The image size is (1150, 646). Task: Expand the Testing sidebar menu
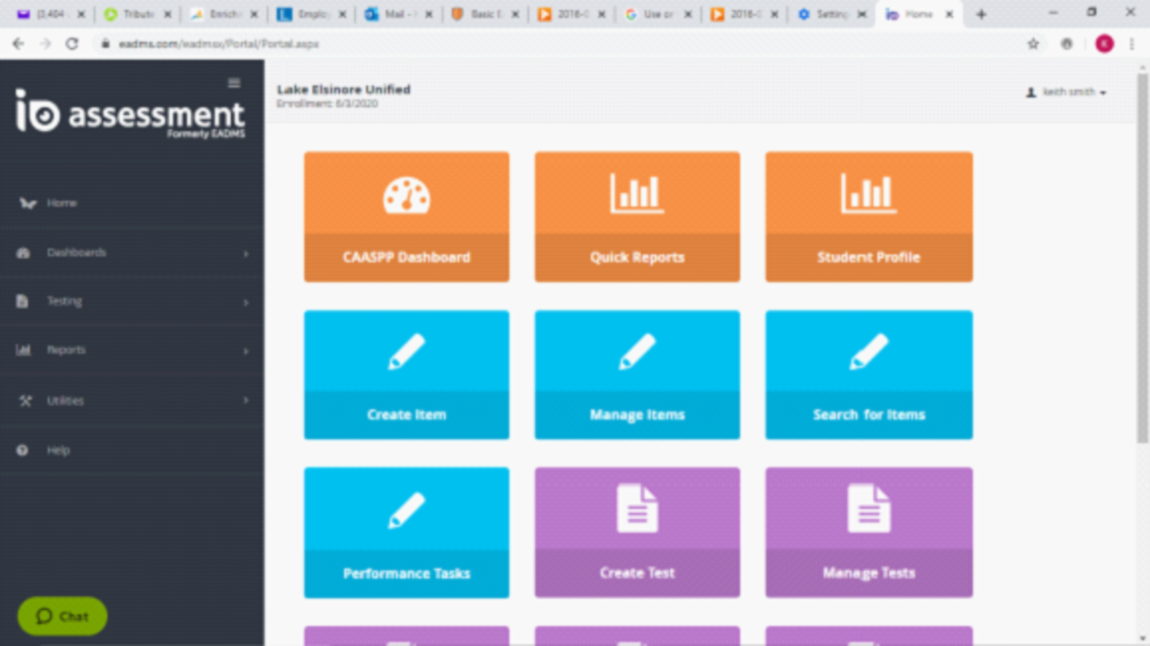tap(65, 302)
